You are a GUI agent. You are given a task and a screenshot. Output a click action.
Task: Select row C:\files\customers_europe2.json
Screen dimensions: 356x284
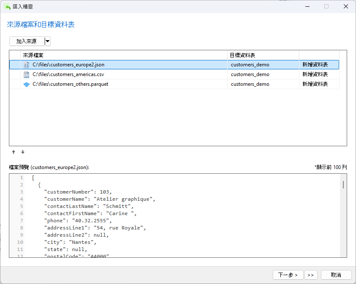(174, 65)
